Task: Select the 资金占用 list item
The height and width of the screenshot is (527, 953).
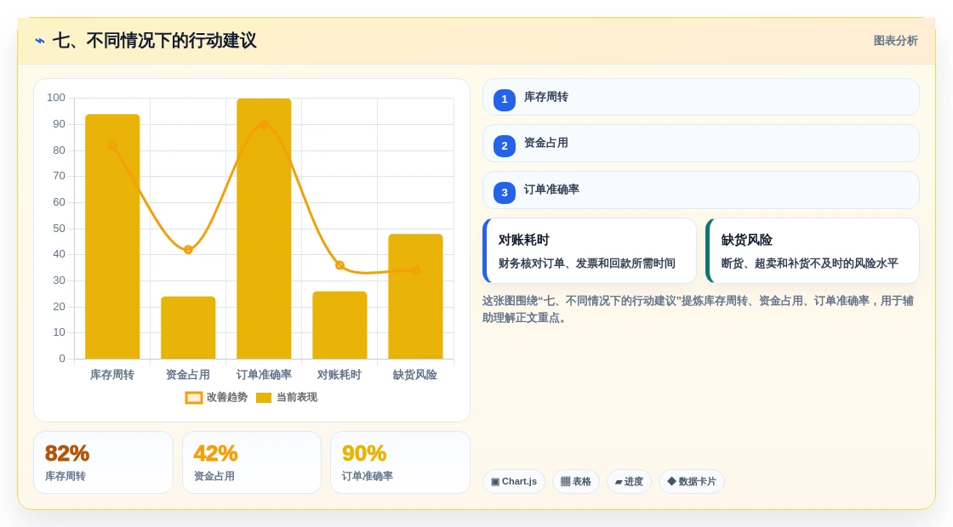Action: [x=701, y=144]
